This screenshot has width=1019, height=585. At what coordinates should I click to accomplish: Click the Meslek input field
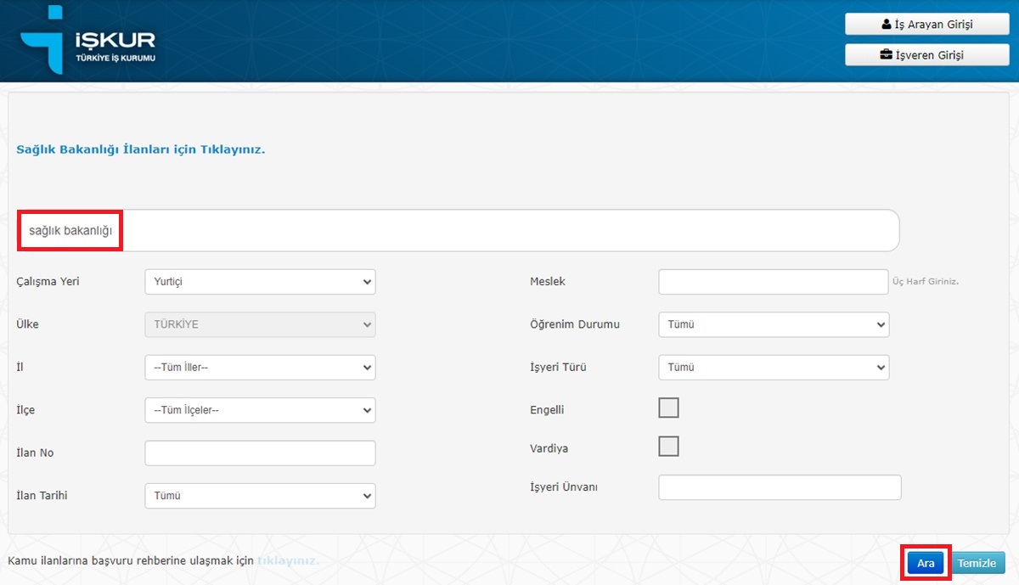(x=773, y=282)
